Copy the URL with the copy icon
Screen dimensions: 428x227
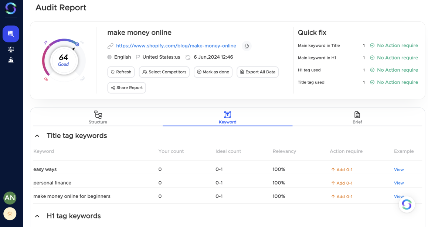(247, 46)
